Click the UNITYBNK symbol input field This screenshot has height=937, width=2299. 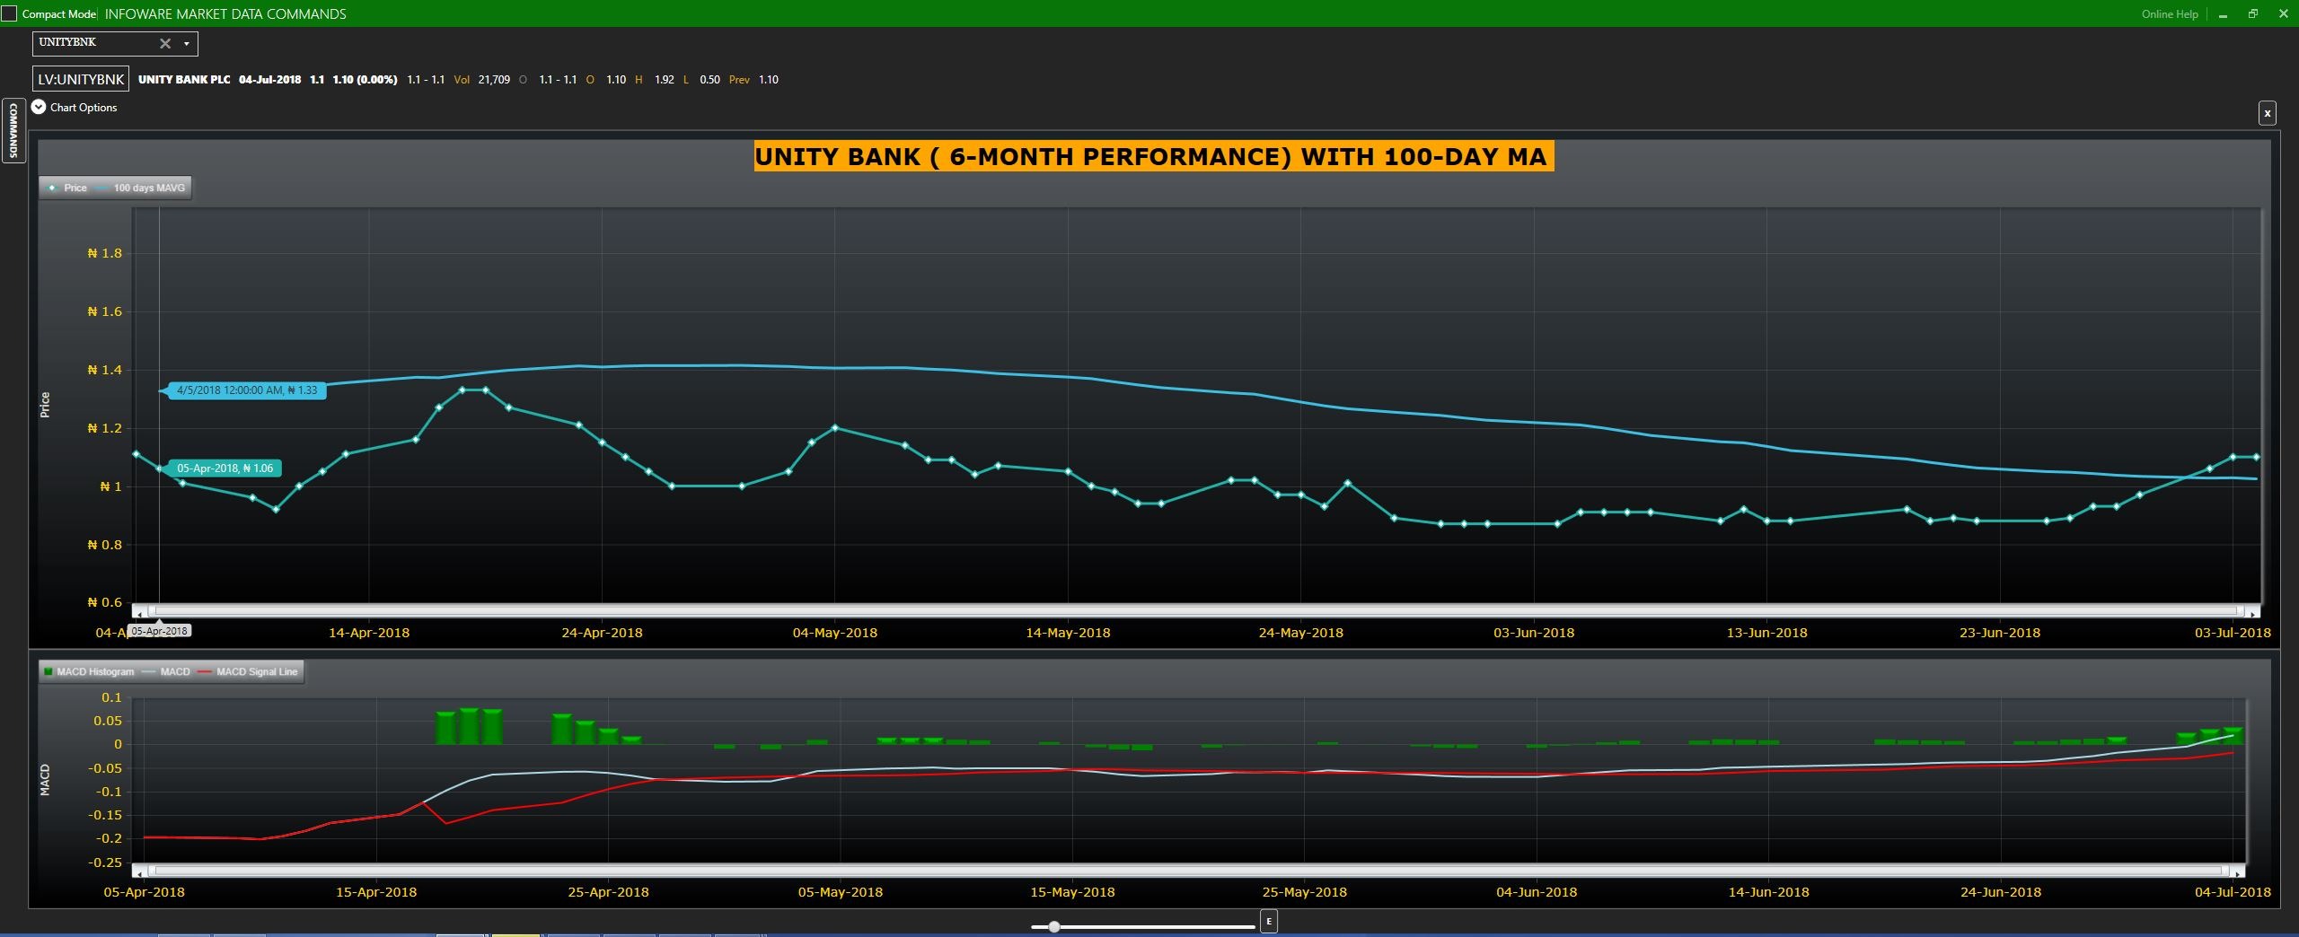click(x=94, y=43)
